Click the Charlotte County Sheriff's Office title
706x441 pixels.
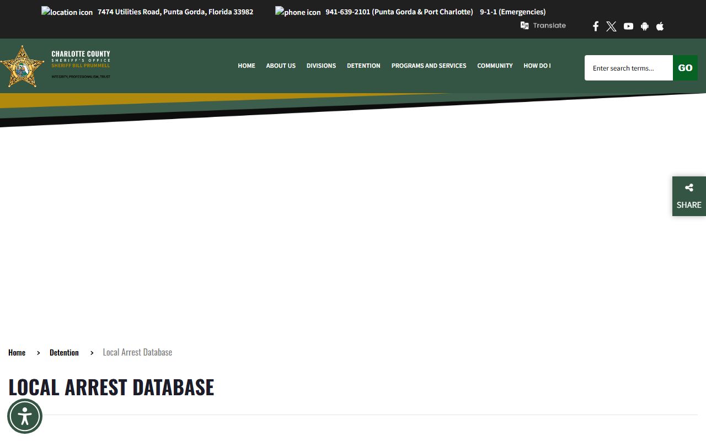81,57
